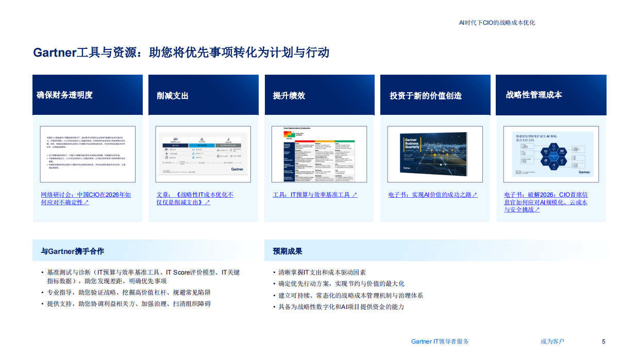Click header text AI时代下CIO的战略成本优化
Image resolution: width=639 pixels, height=359 pixels.
(x=497, y=23)
